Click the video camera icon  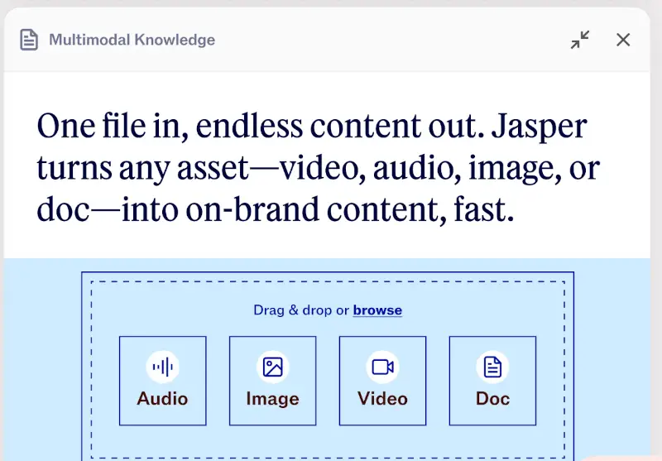click(x=382, y=367)
